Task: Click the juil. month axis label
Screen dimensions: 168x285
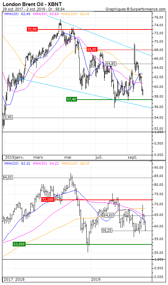Action: [99, 157]
